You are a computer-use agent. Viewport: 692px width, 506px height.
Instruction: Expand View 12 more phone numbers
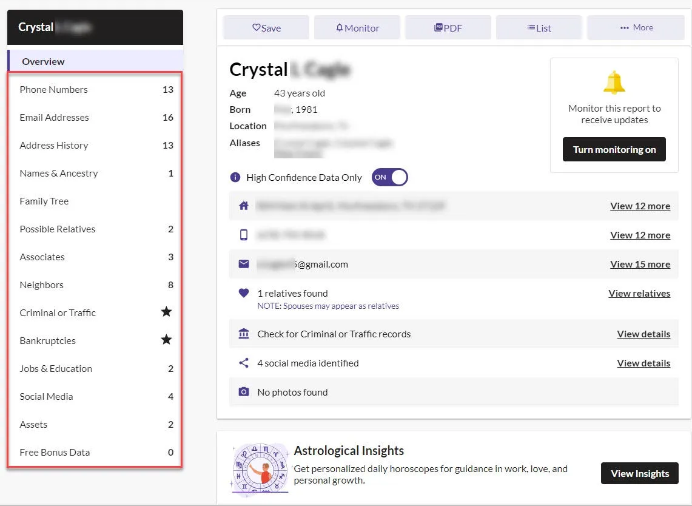pos(640,235)
